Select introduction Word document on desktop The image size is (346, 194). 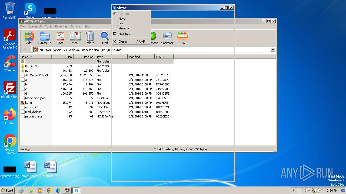click(30, 169)
